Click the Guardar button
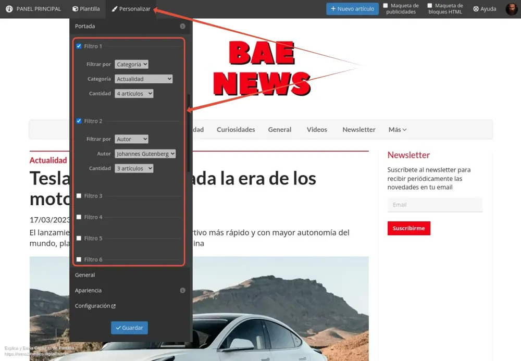Image resolution: width=521 pixels, height=361 pixels. click(x=129, y=328)
